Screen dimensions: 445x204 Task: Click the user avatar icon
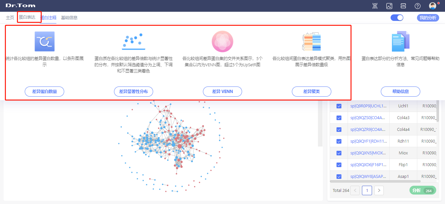click(x=433, y=6)
